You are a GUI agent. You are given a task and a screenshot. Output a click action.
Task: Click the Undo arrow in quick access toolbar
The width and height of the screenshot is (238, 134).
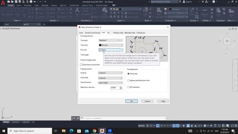click(35, 1)
